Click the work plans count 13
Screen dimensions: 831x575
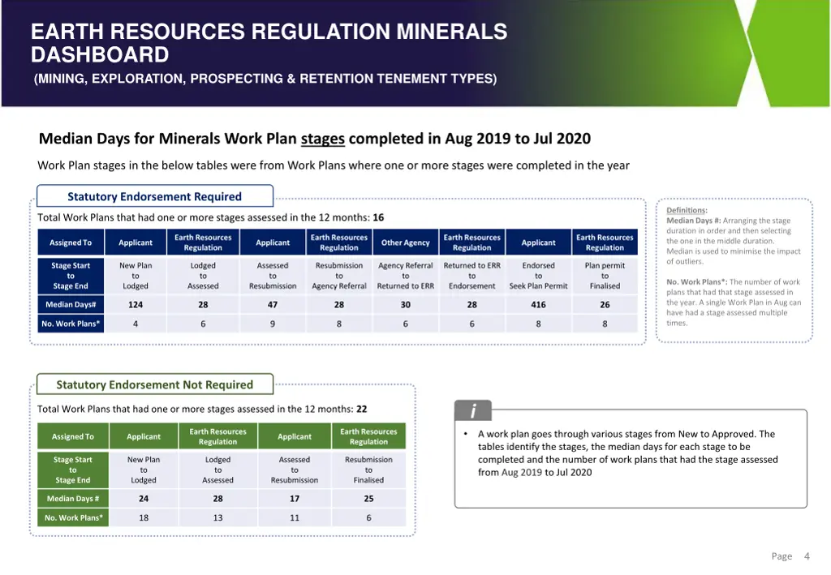(x=217, y=517)
